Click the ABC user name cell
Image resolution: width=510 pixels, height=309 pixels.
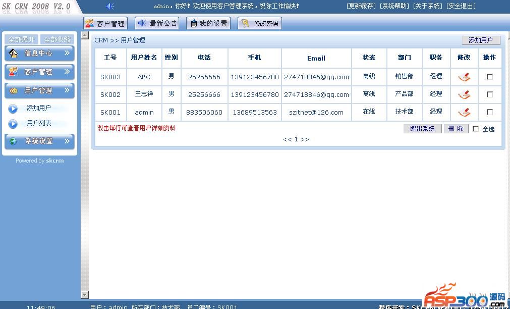(x=144, y=77)
